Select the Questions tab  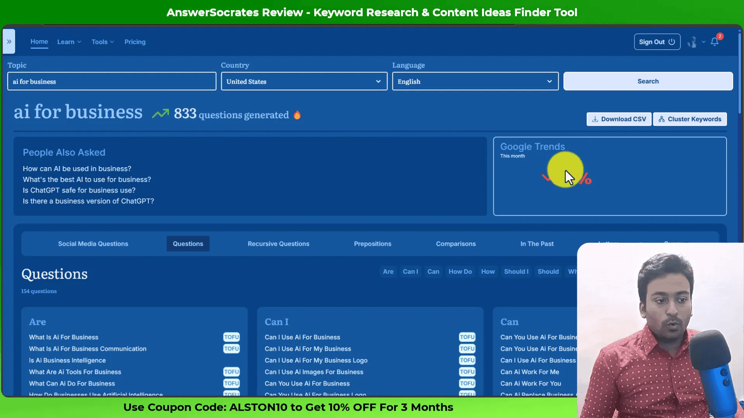point(188,244)
